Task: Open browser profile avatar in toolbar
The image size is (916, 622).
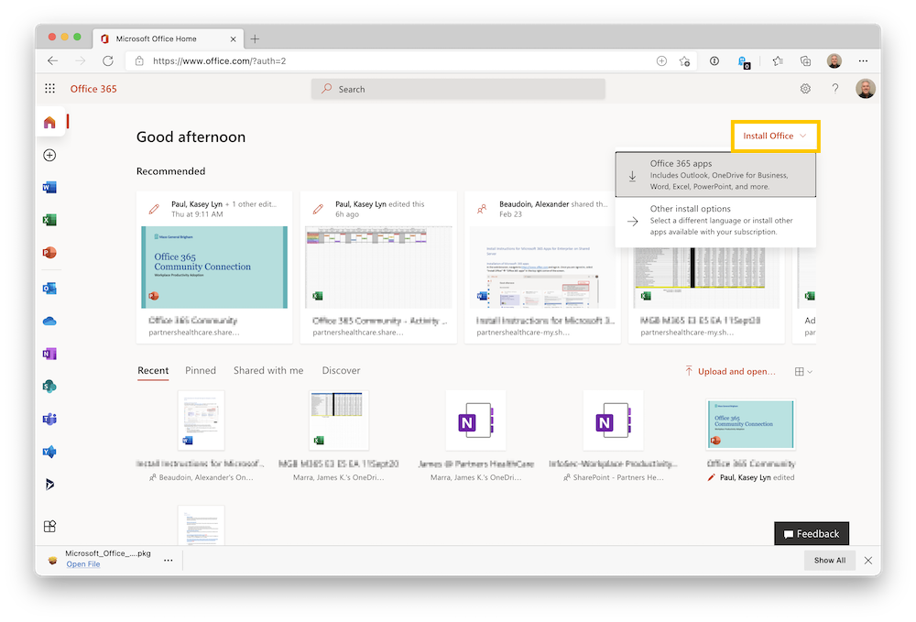Action: [x=834, y=60]
